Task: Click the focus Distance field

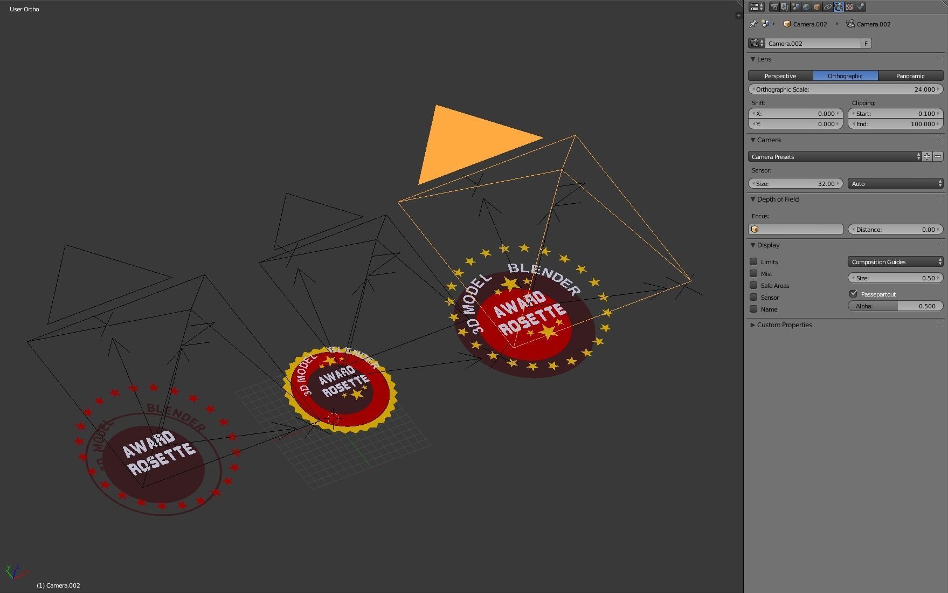Action: 896,229
